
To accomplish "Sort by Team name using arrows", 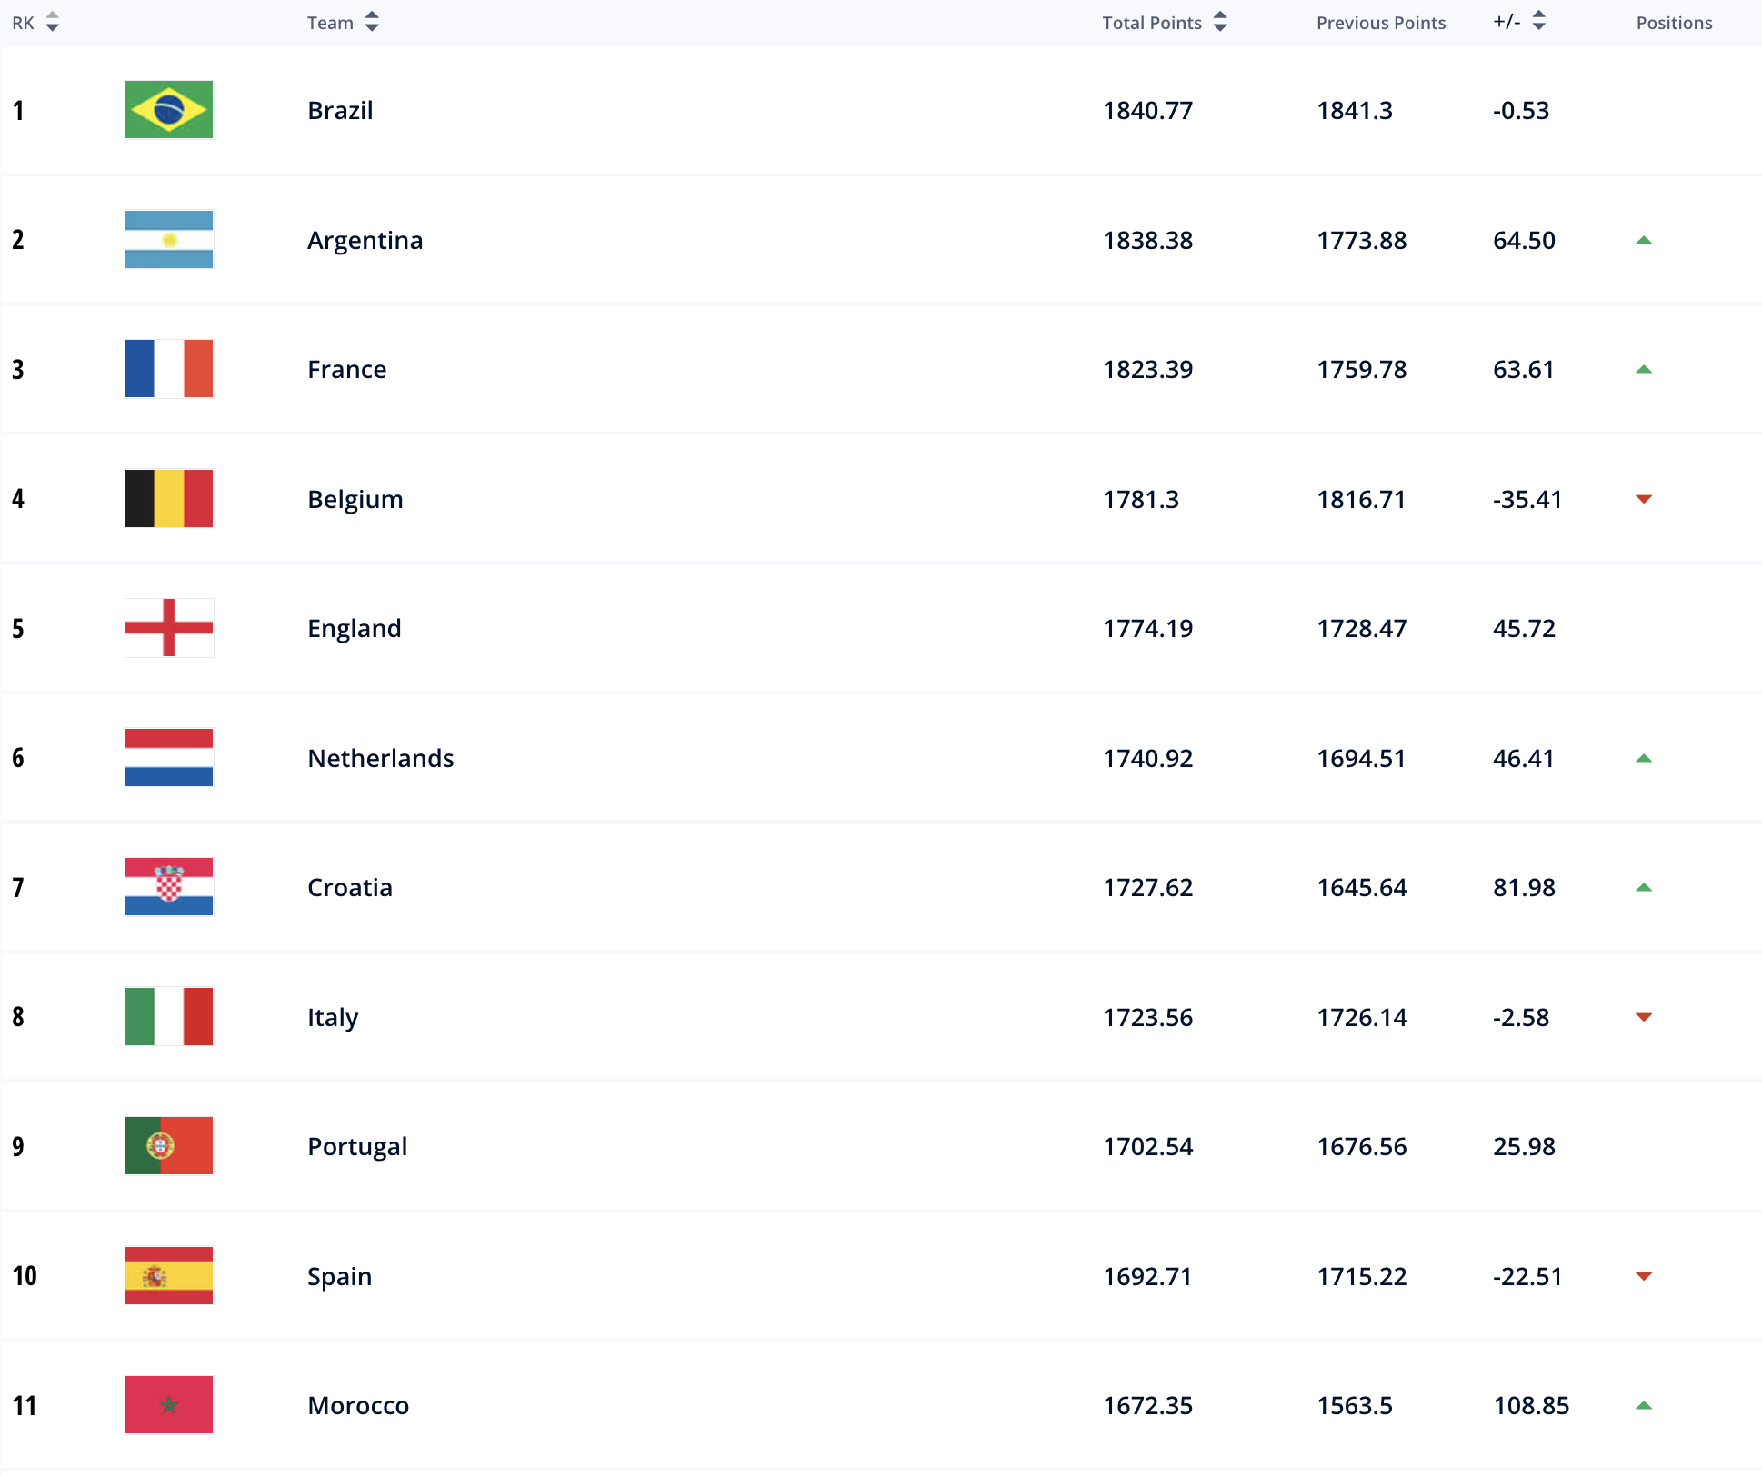I will [372, 22].
